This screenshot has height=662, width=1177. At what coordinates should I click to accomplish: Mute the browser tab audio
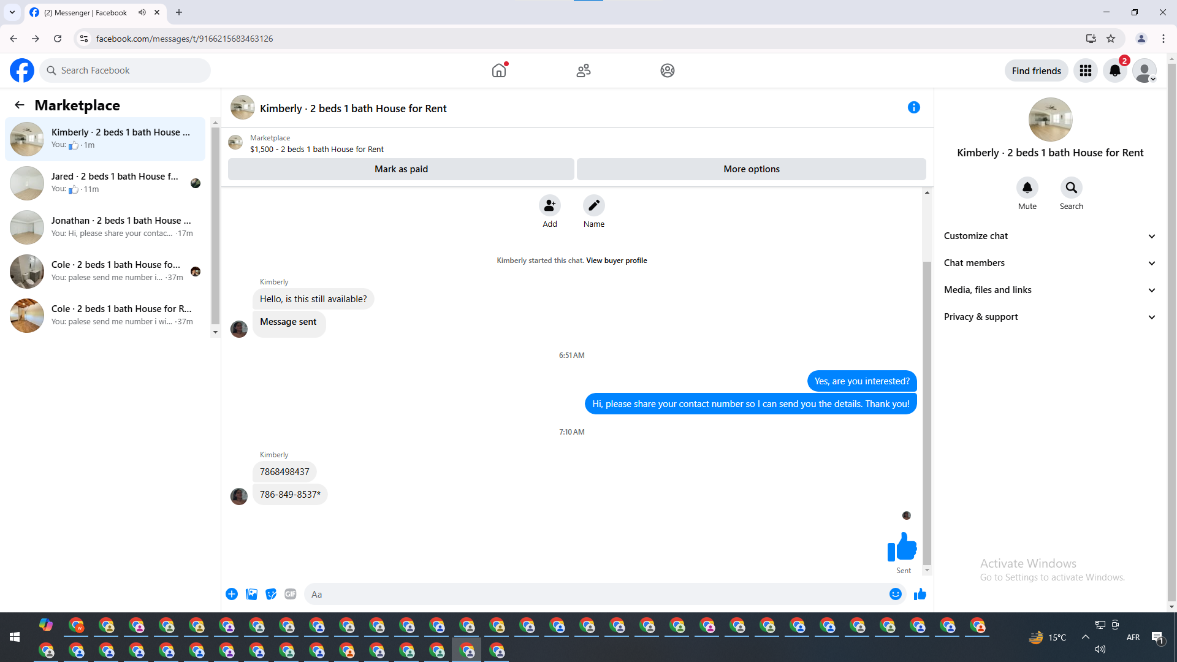pos(142,12)
